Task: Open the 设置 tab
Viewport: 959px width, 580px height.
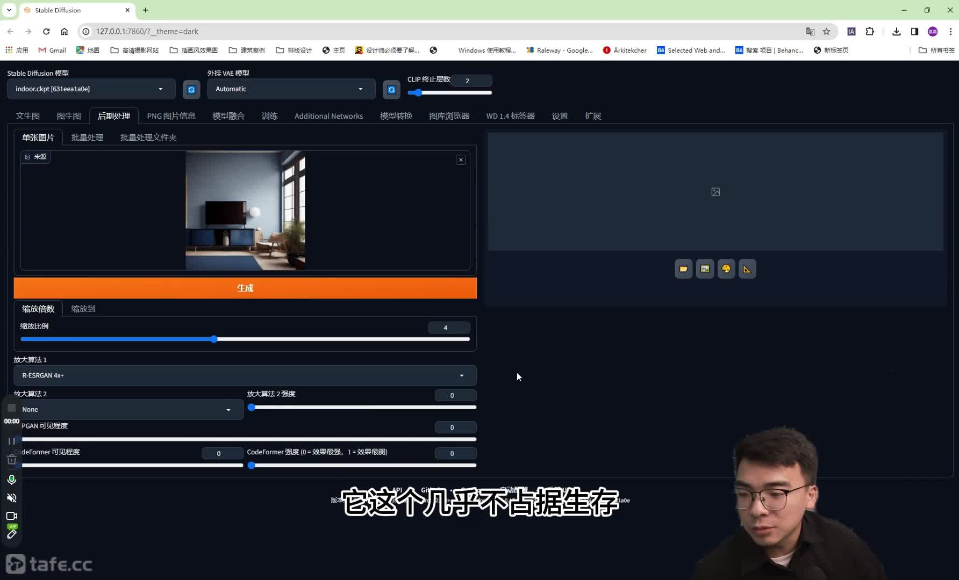Action: pos(560,116)
